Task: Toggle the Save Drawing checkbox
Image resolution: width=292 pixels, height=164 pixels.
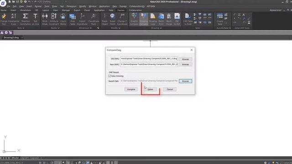Action: tap(109, 76)
